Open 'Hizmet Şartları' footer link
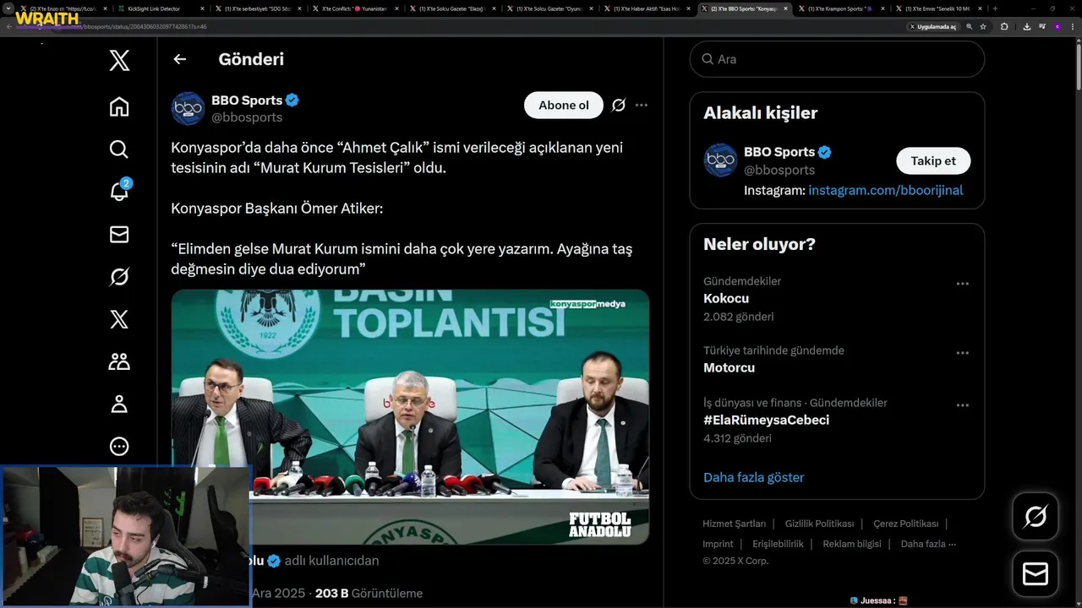 pos(734,524)
